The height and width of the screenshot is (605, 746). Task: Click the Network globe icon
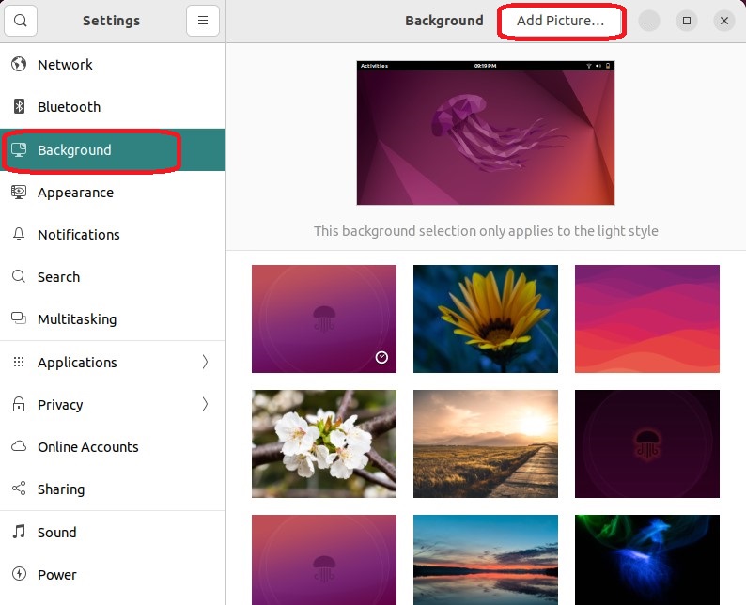[x=19, y=65]
